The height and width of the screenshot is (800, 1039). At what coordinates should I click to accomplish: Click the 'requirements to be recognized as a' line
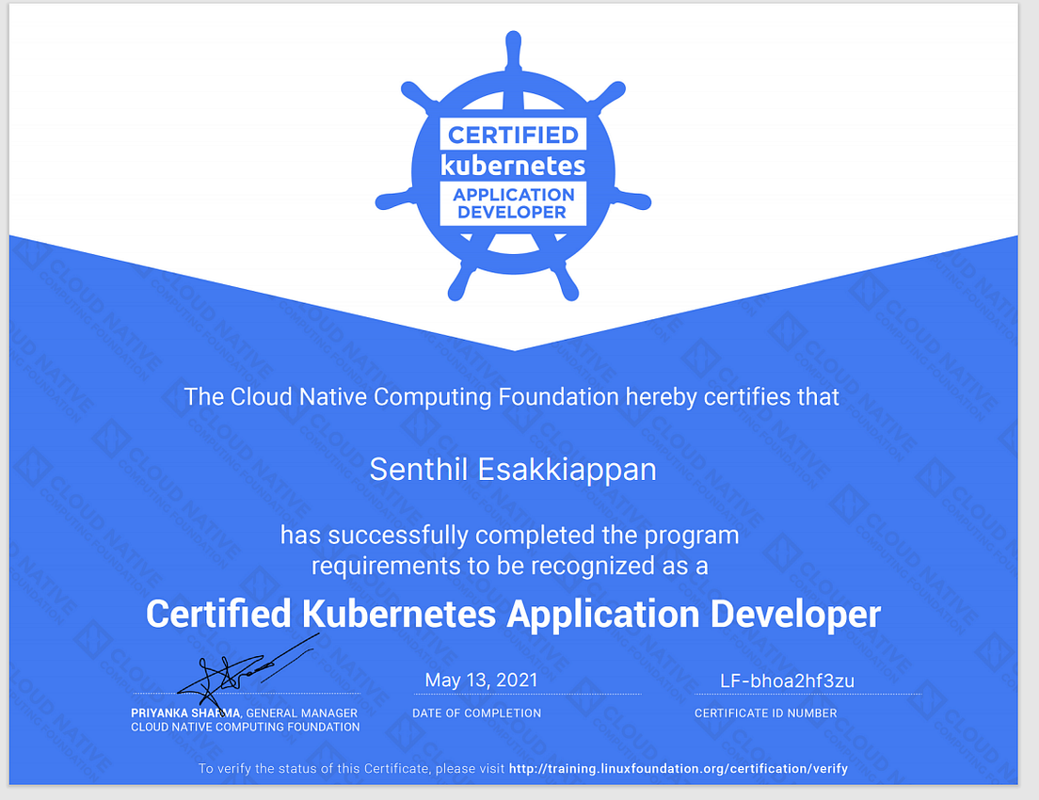pyautogui.click(x=509, y=566)
